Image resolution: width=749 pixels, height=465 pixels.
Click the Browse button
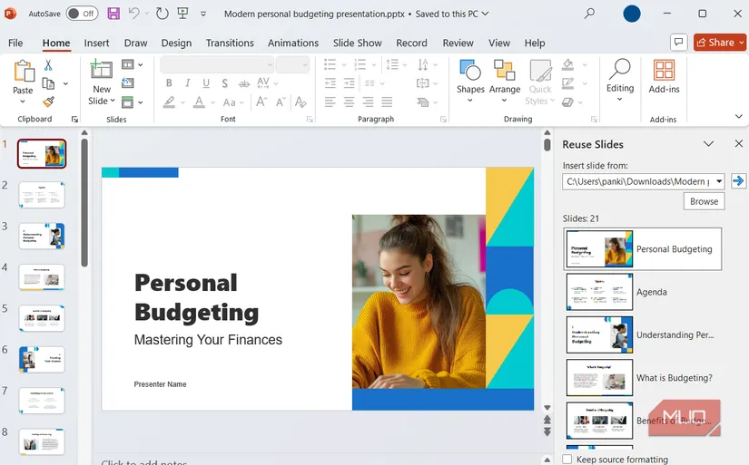pos(704,201)
